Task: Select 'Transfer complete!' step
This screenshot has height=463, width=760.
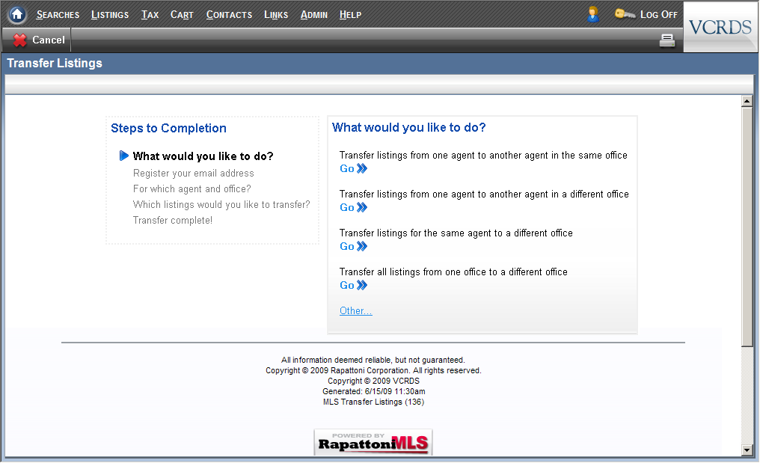Action: pos(173,220)
